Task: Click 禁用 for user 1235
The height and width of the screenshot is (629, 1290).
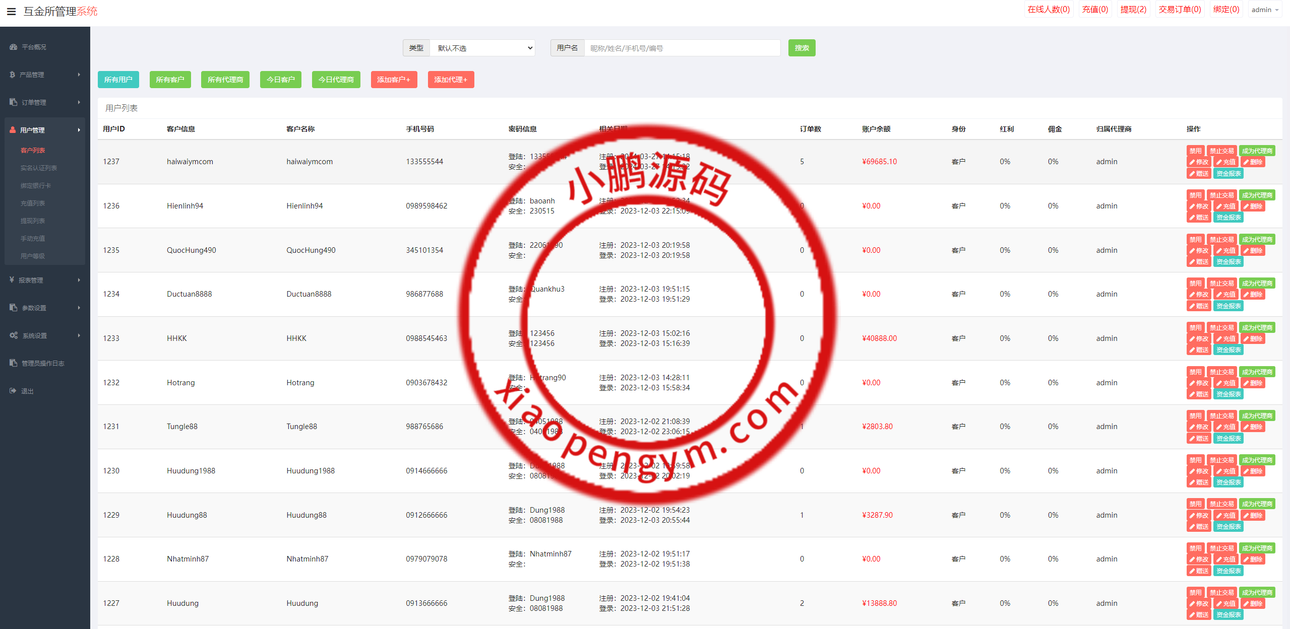Action: 1195,239
